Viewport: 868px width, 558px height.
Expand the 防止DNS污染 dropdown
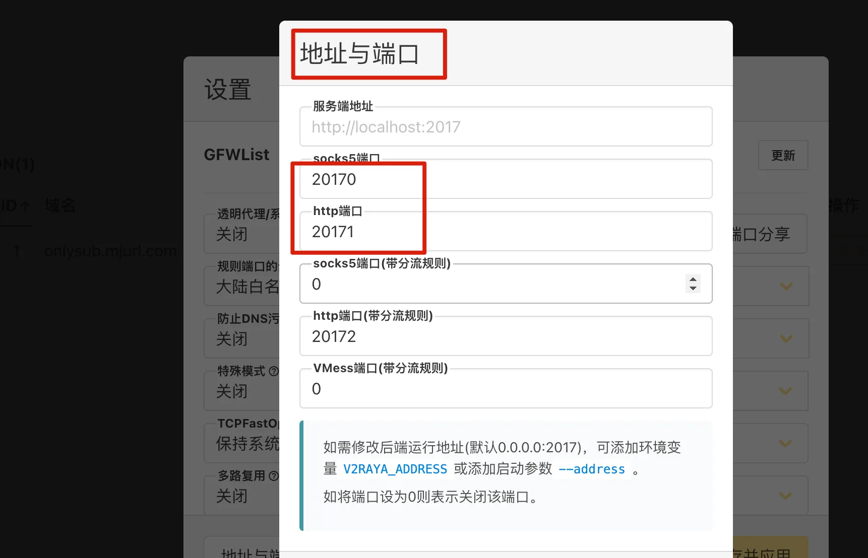tap(242, 339)
